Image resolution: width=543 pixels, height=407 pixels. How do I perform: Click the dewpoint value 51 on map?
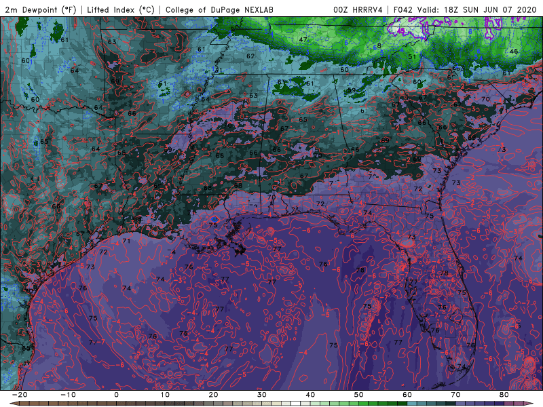(412, 56)
